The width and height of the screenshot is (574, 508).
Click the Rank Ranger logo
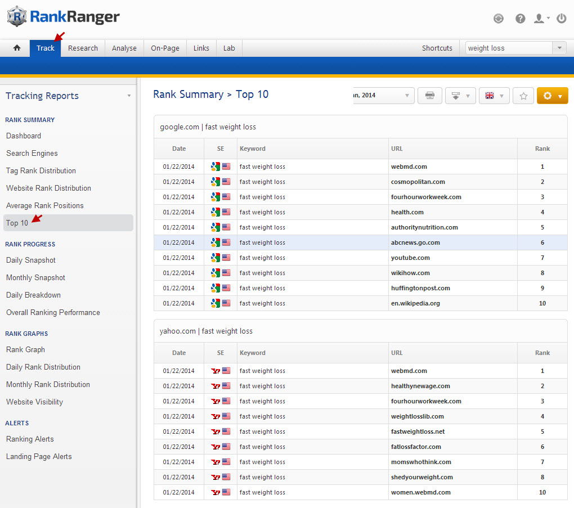64,17
